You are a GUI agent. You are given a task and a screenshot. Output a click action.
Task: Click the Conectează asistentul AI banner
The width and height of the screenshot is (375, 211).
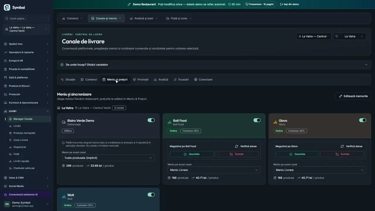point(26,195)
